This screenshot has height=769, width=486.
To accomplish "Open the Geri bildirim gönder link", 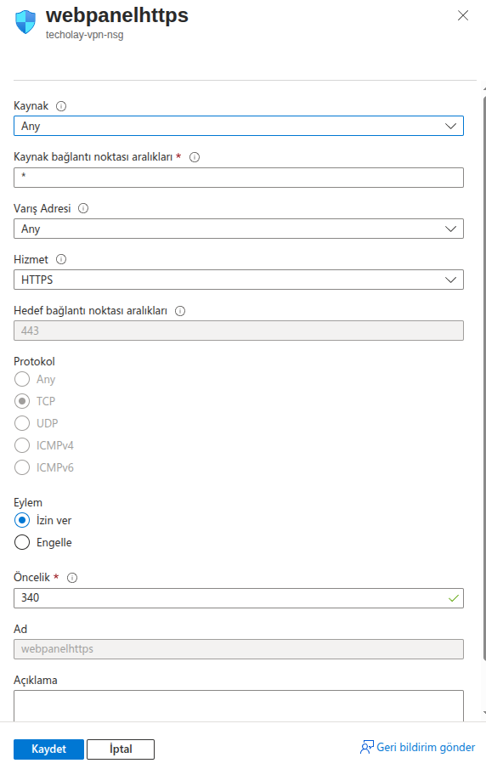I will point(426,748).
